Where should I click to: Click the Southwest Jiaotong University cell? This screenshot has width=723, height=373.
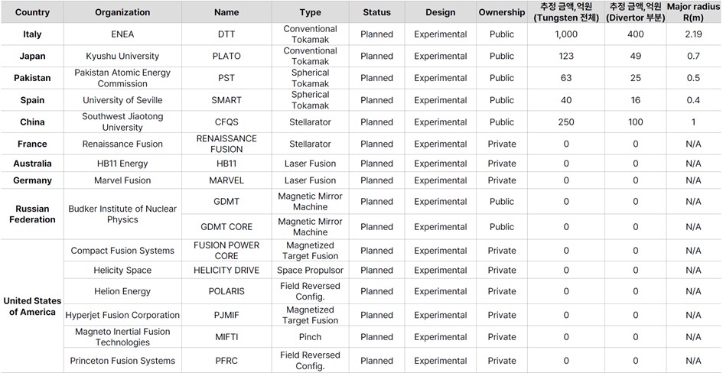[122, 122]
